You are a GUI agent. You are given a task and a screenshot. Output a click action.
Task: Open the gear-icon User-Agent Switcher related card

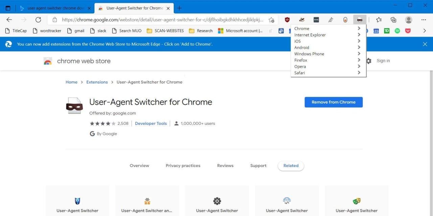point(217,201)
